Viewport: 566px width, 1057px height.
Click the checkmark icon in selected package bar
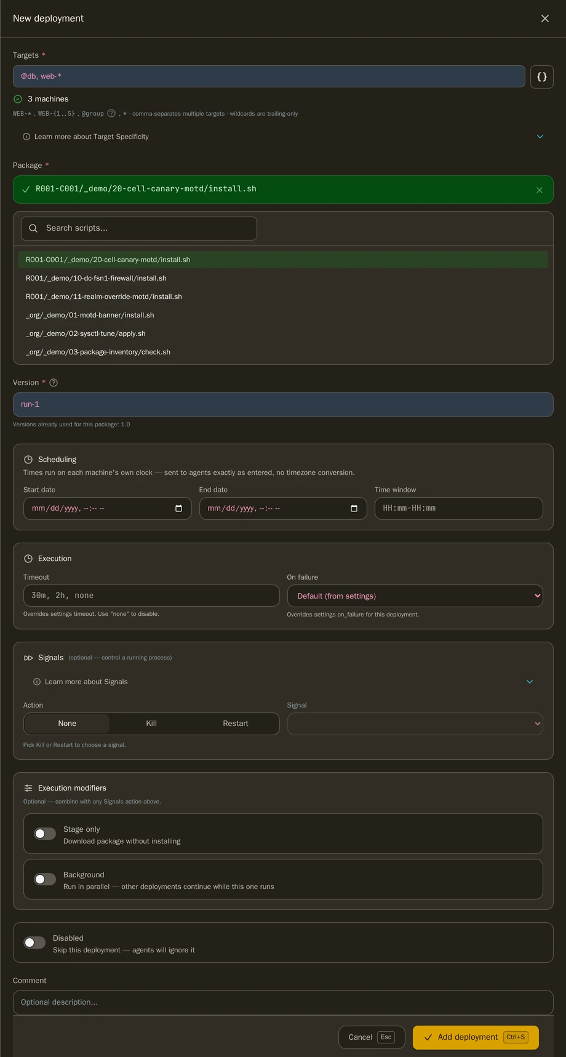tap(26, 189)
